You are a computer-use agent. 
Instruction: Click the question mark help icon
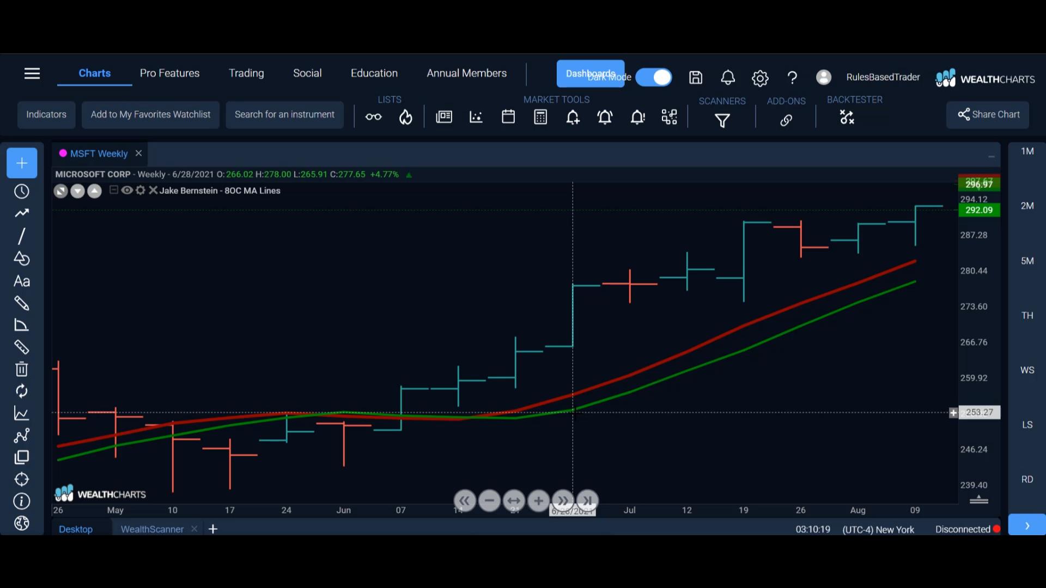(x=793, y=78)
